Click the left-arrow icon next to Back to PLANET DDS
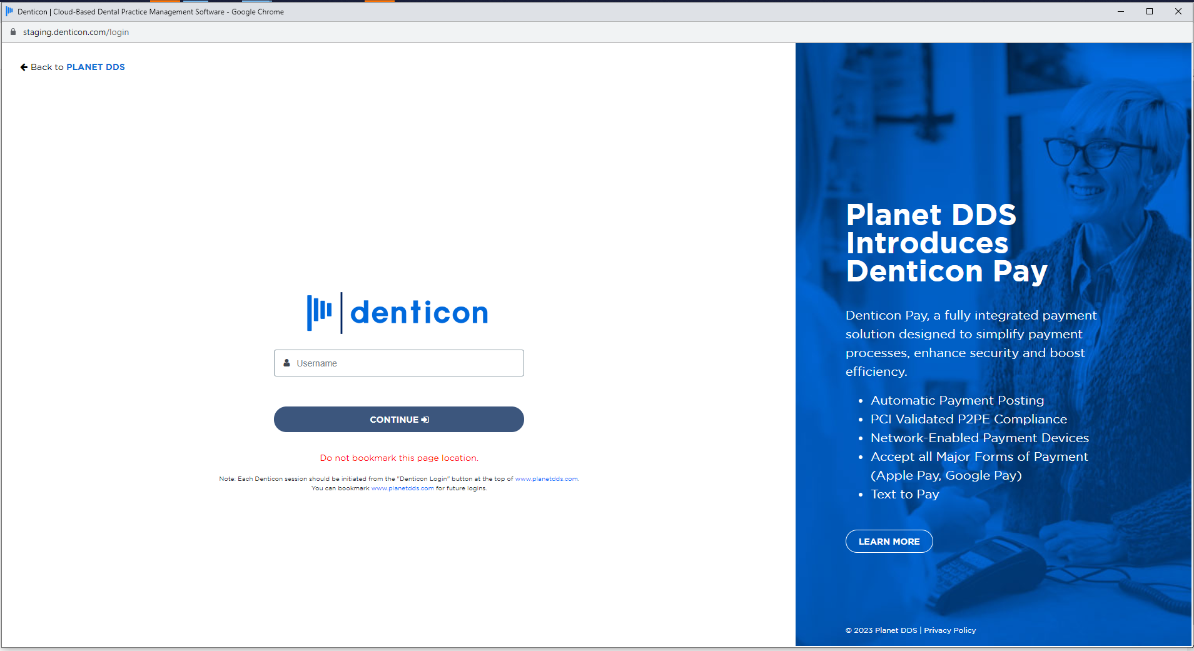Image resolution: width=1194 pixels, height=651 pixels. pos(23,66)
